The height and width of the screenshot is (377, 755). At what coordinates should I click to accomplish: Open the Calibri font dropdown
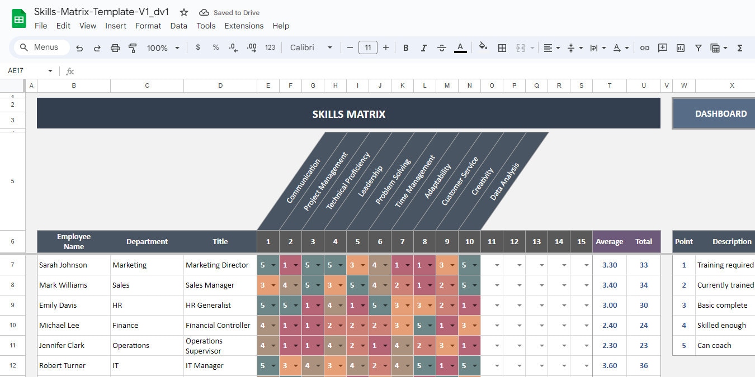point(311,48)
